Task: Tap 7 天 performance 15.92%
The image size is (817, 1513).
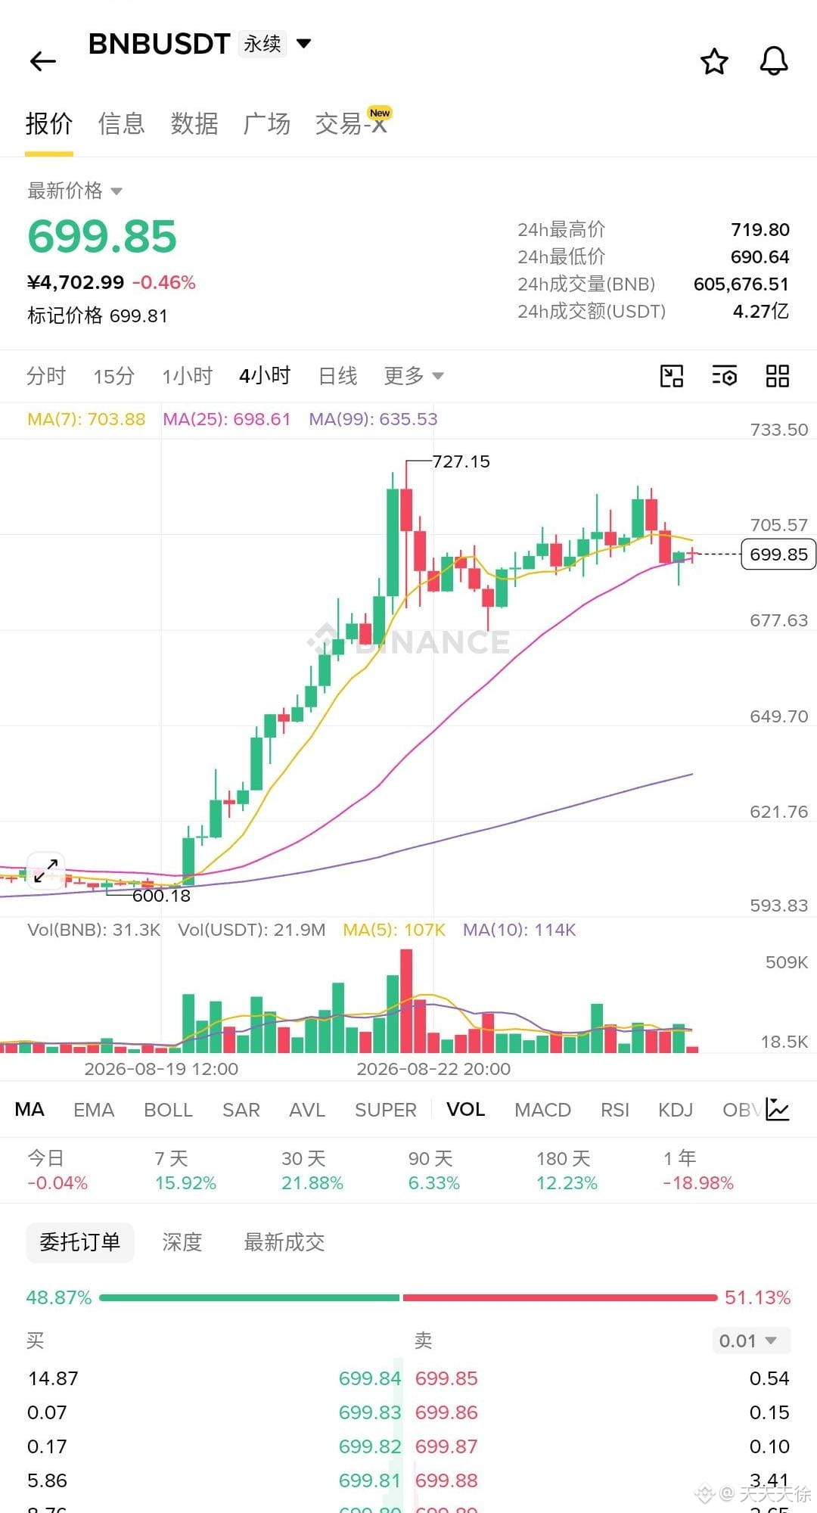Action: 185,1170
